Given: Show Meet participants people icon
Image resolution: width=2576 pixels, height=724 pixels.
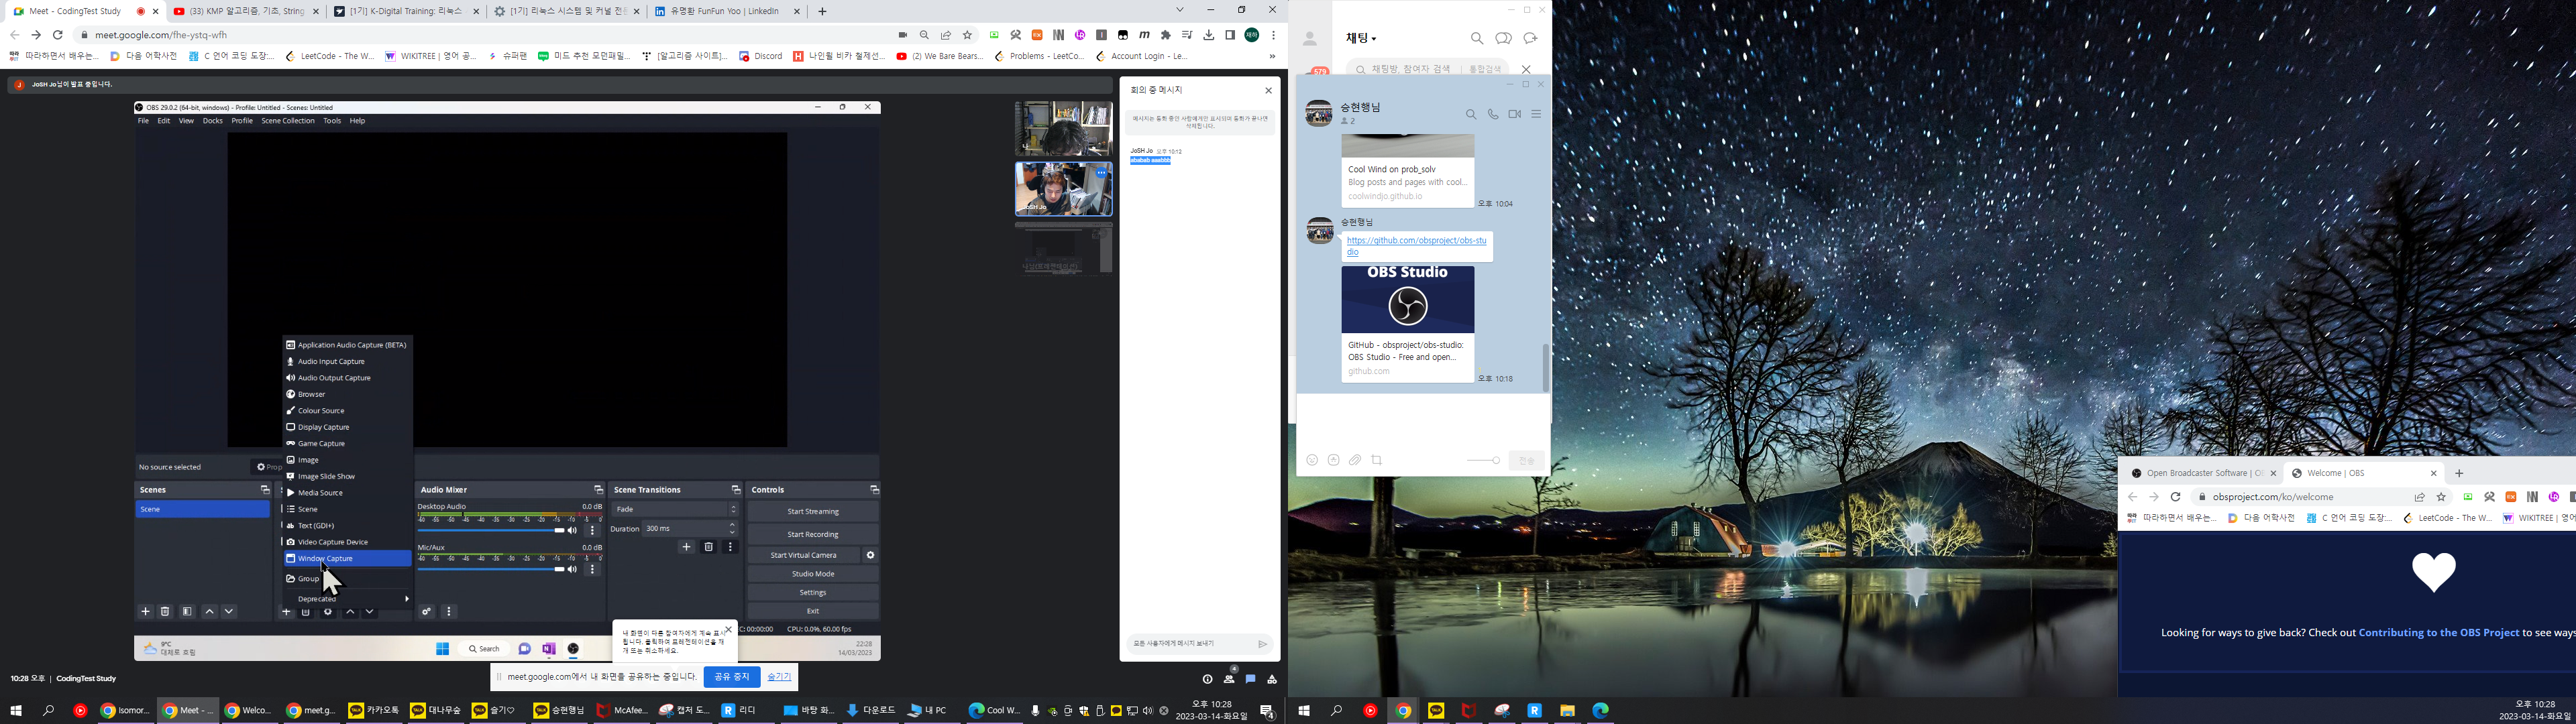Looking at the screenshot, I should [x=1229, y=679].
